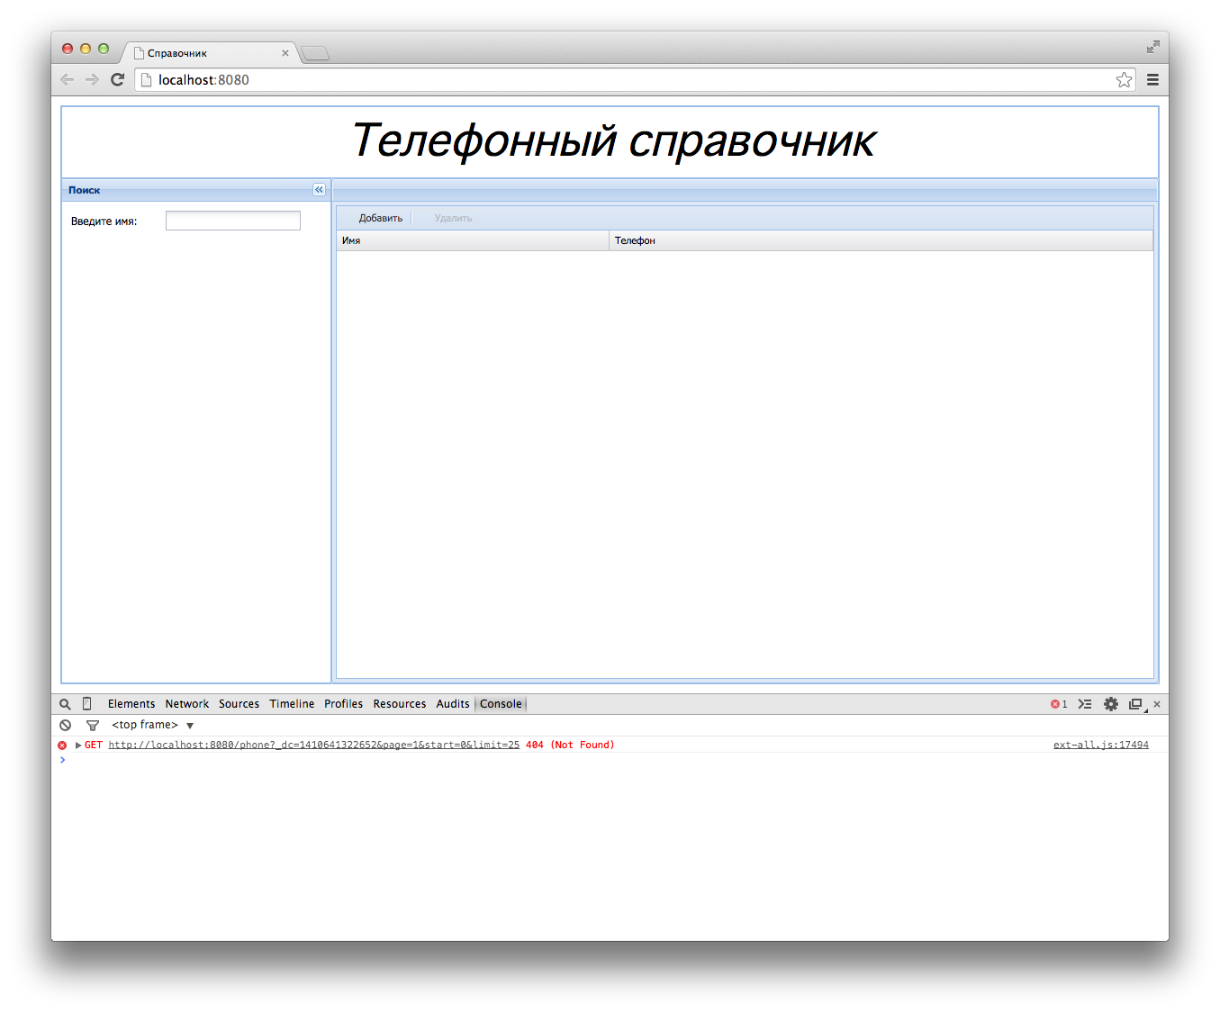
Task: Click the disabled Удалить button
Action: pyautogui.click(x=453, y=218)
